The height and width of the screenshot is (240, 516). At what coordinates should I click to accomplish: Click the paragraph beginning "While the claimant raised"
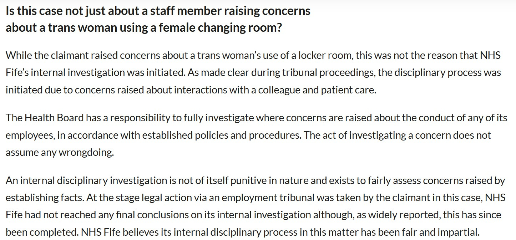coord(253,73)
